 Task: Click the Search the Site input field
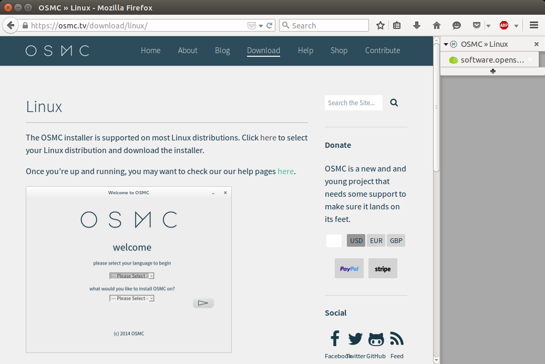tap(353, 103)
